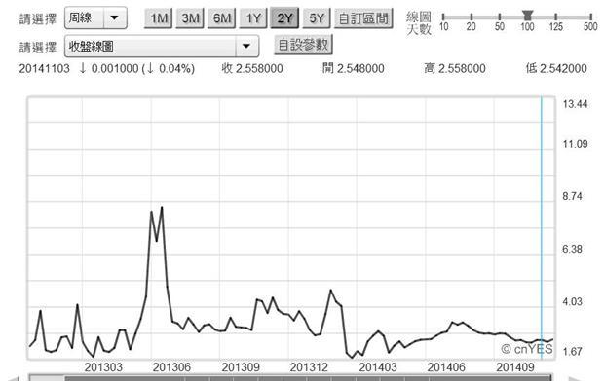Screen dimensions: 604x381
Task: Set chart days slider to 125
Action: pyautogui.click(x=556, y=17)
